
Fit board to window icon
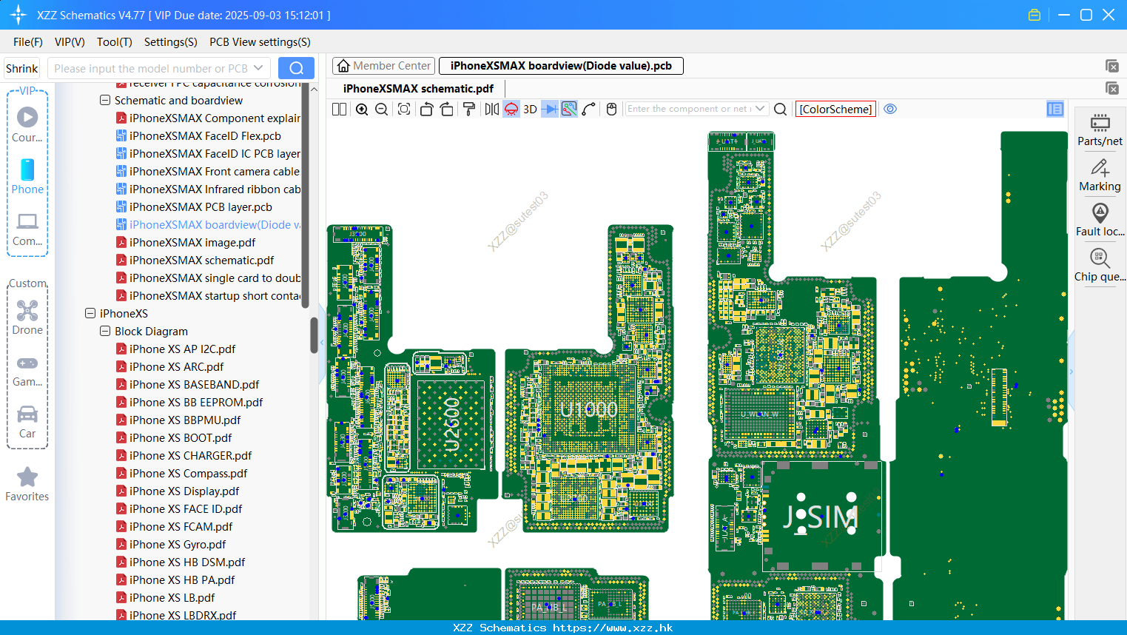pos(404,109)
